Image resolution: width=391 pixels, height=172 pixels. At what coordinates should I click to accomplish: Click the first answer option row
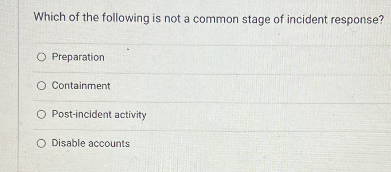pyautogui.click(x=187, y=57)
